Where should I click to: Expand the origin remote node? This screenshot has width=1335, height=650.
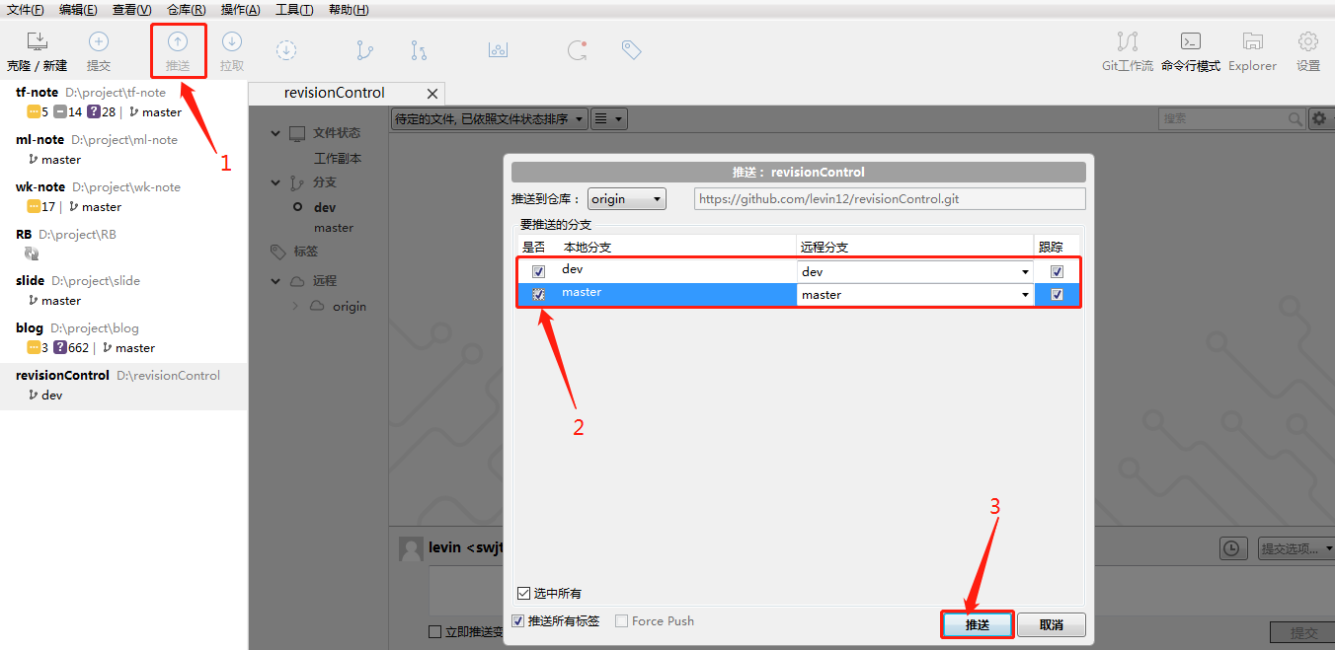click(x=296, y=307)
